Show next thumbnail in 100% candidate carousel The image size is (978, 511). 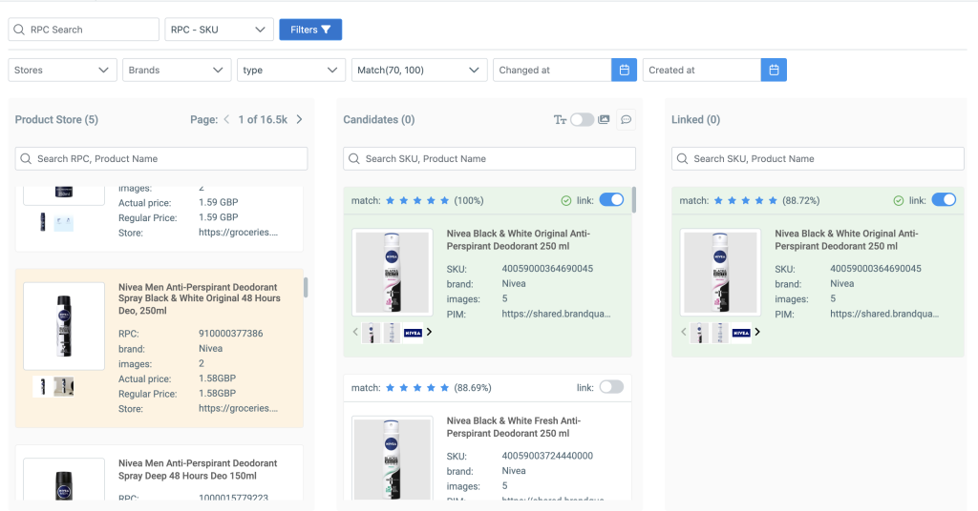point(429,333)
